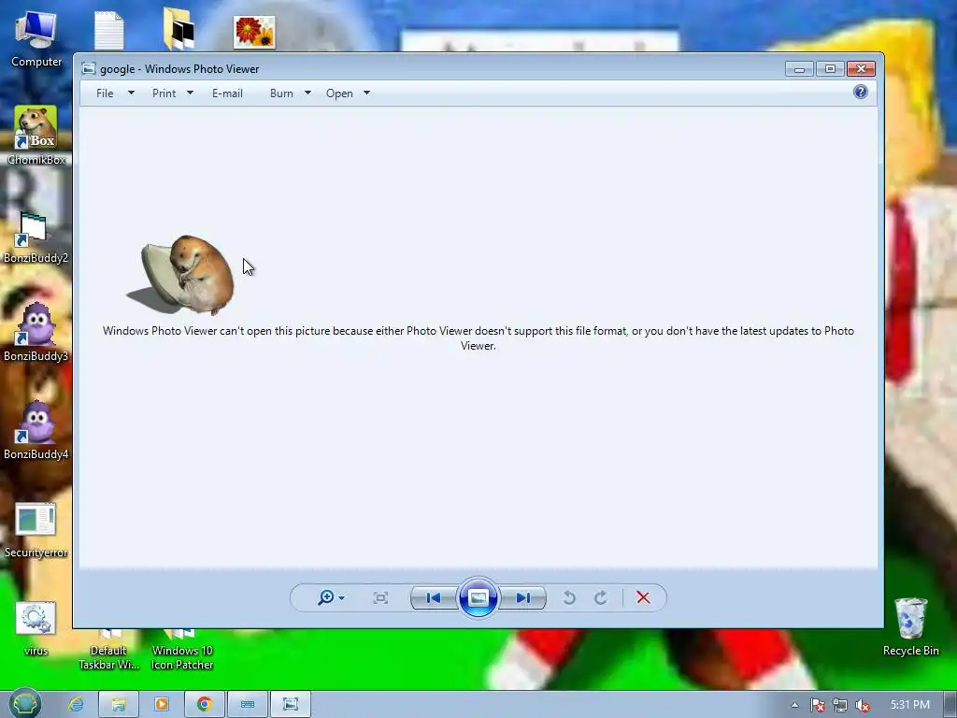Select the BonziBuddy2 desktop shortcut
The image size is (957, 718).
(x=36, y=237)
